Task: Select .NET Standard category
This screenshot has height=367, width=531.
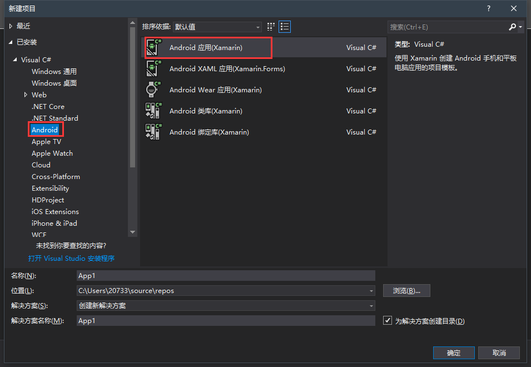Action: click(55, 118)
